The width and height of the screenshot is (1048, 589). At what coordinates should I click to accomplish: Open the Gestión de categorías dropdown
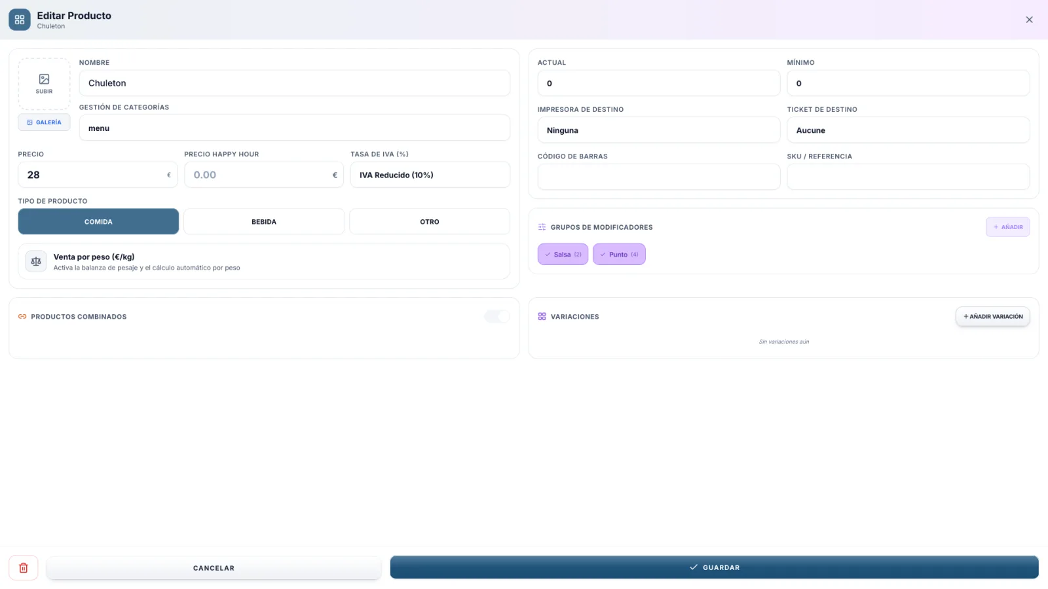point(294,128)
